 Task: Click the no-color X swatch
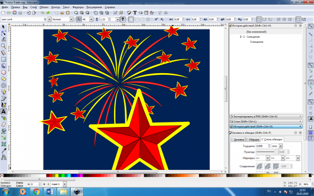pyautogui.click(x=2, y=176)
